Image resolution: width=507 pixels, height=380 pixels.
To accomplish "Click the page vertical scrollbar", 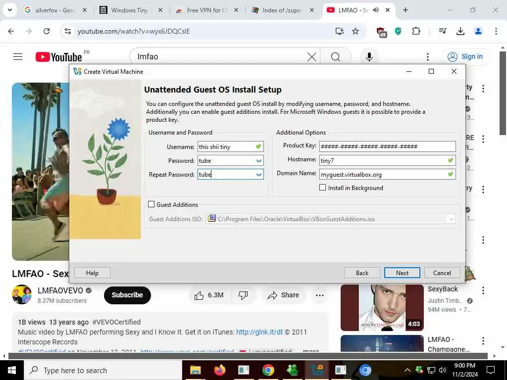I will point(503,94).
